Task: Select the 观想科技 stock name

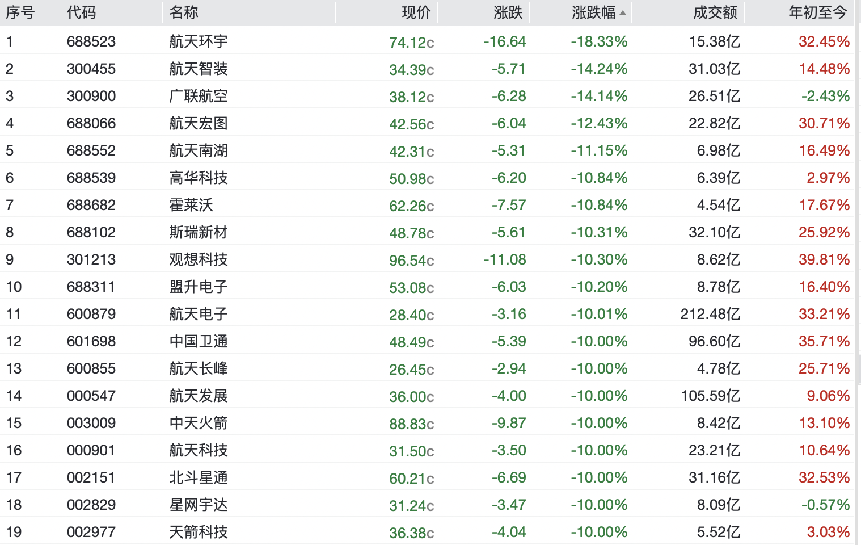Action: 199,259
